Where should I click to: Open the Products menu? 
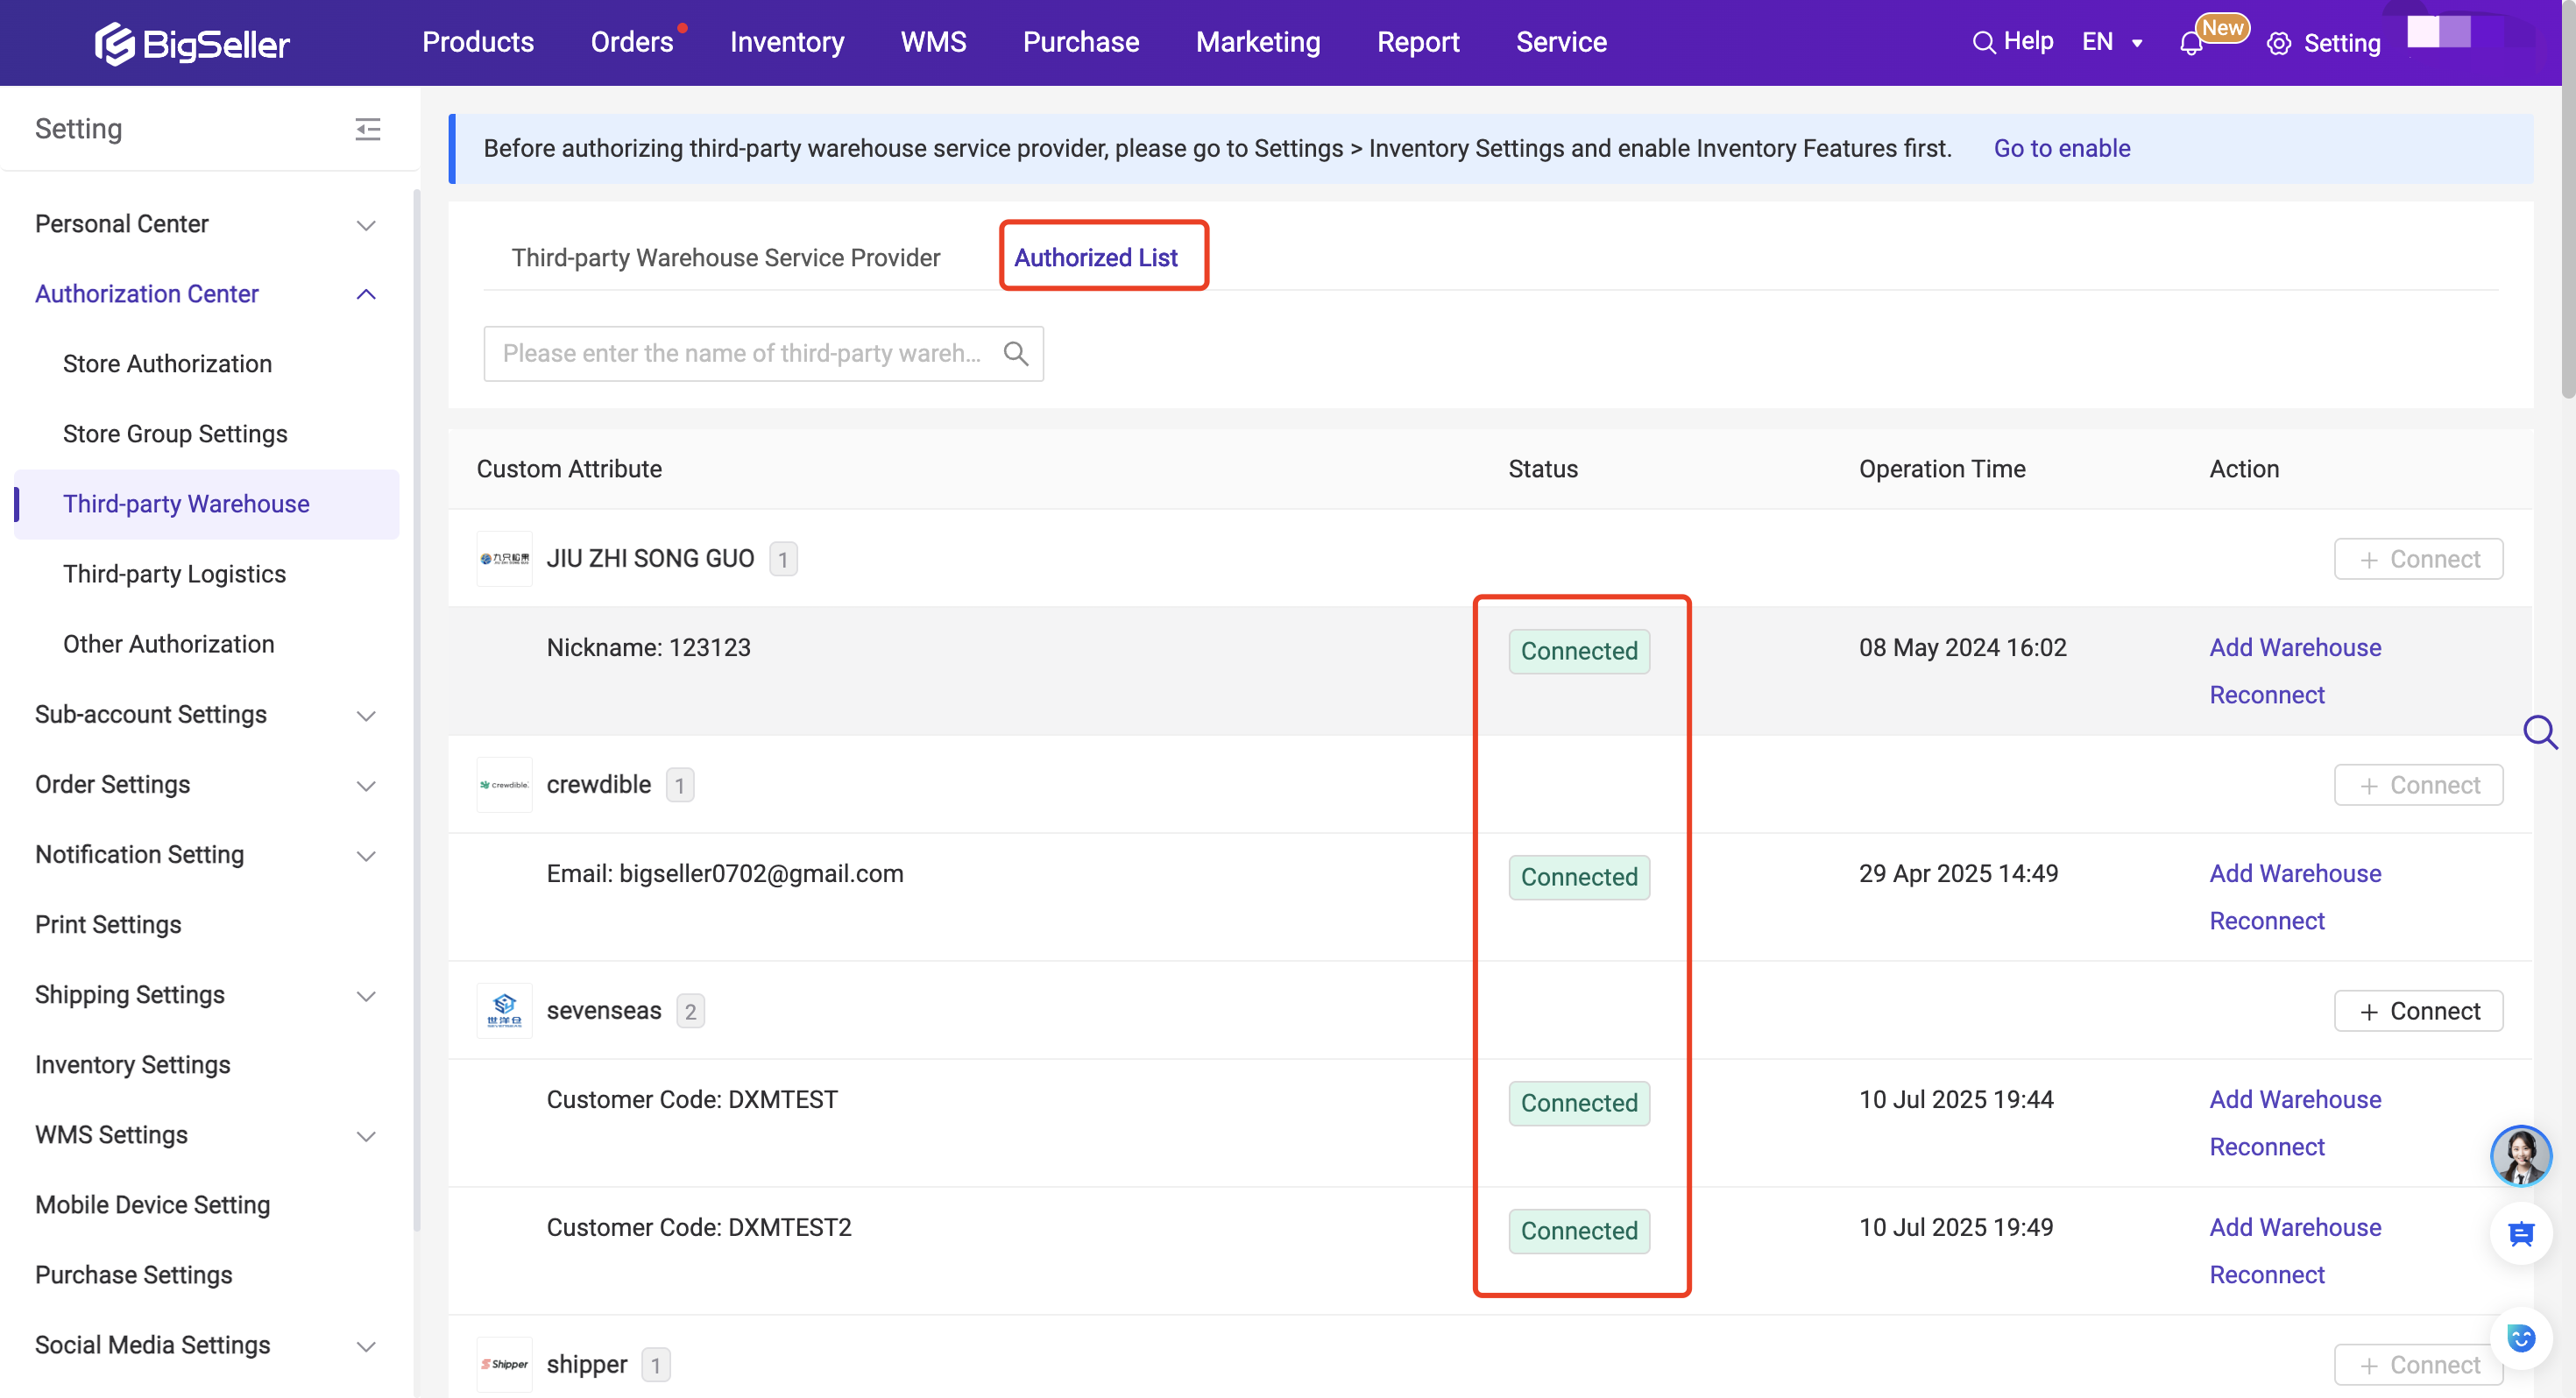click(478, 42)
